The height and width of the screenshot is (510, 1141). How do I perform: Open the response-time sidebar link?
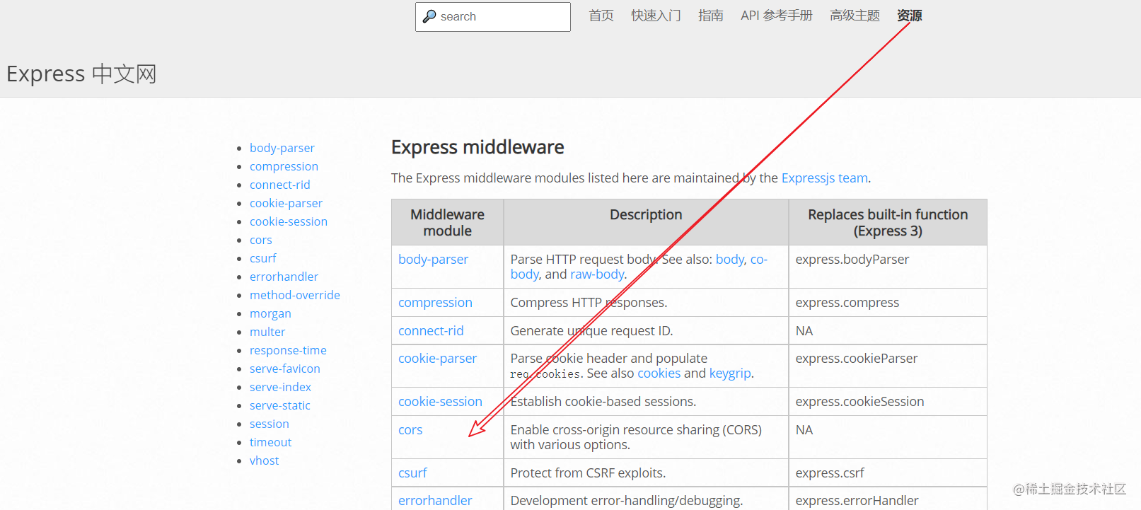(x=288, y=350)
